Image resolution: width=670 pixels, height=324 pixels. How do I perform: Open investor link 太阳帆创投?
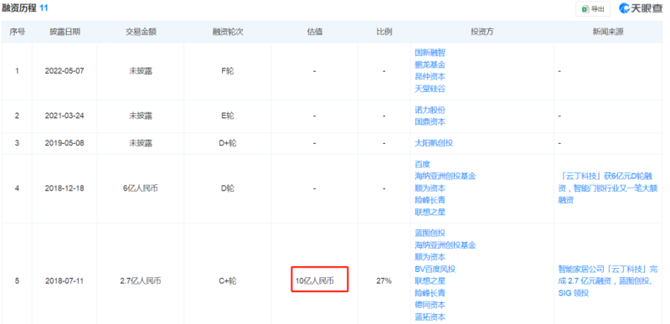pyautogui.click(x=434, y=143)
